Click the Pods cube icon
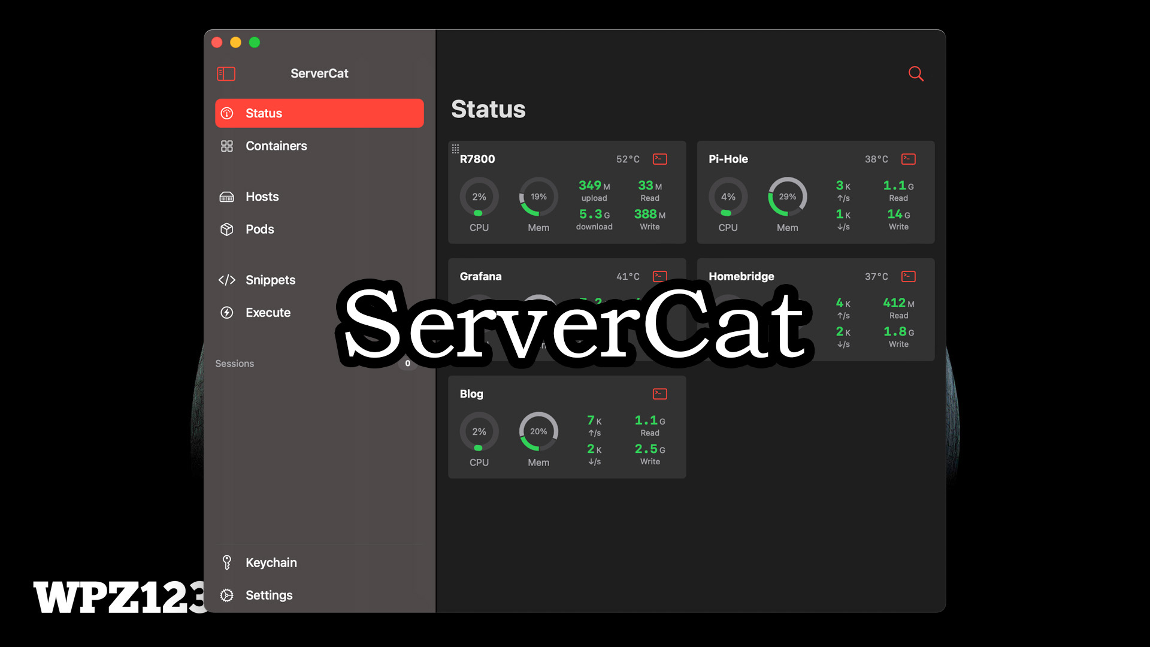The width and height of the screenshot is (1150, 647). (227, 229)
